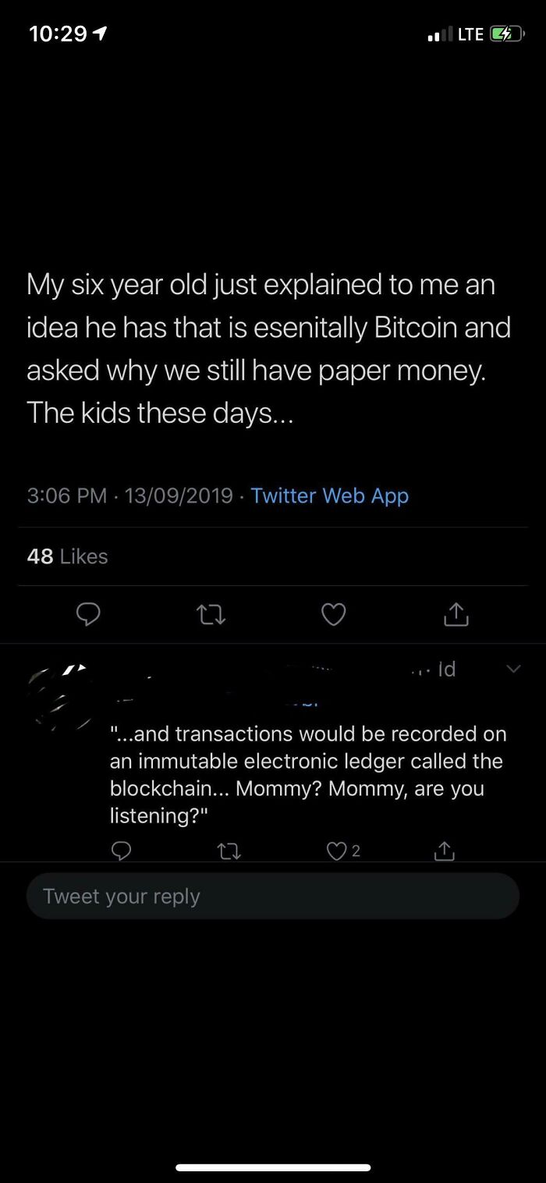This screenshot has height=1183, width=546.
Task: Toggle like on the reply showing 2 likes
Action: coord(335,851)
